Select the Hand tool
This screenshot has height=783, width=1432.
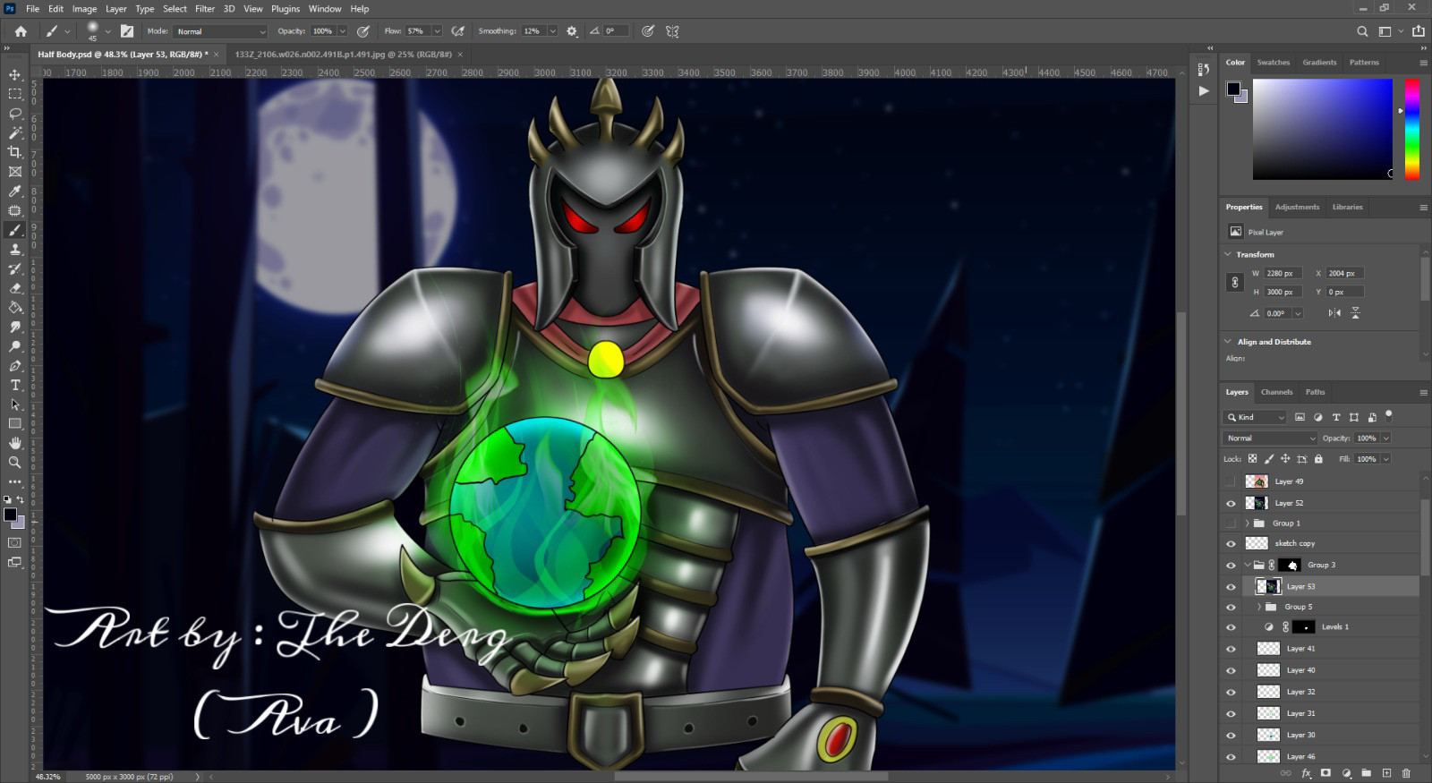(15, 443)
